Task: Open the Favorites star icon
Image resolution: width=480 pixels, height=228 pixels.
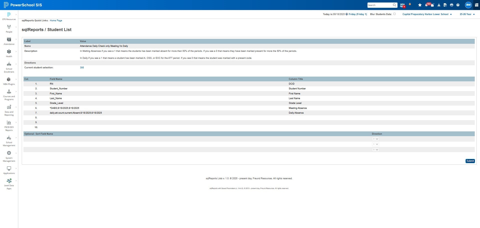Action: point(420,5)
